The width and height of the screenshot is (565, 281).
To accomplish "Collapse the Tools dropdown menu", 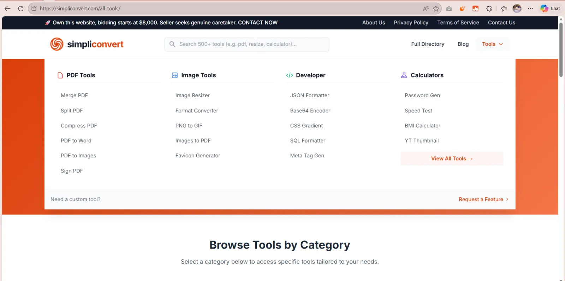I will pyautogui.click(x=493, y=44).
